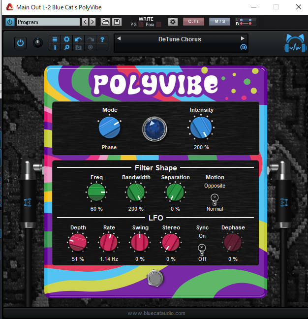
Task: Flip the Sync On/Off switch
Action: [202, 250]
